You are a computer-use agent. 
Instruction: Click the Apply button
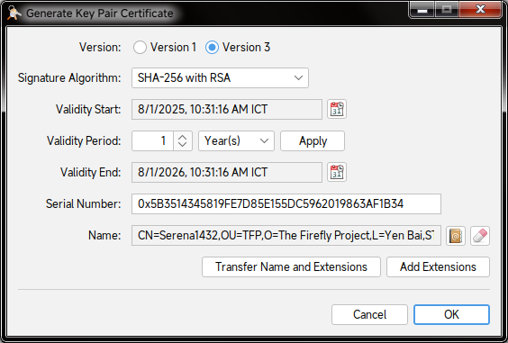[313, 141]
